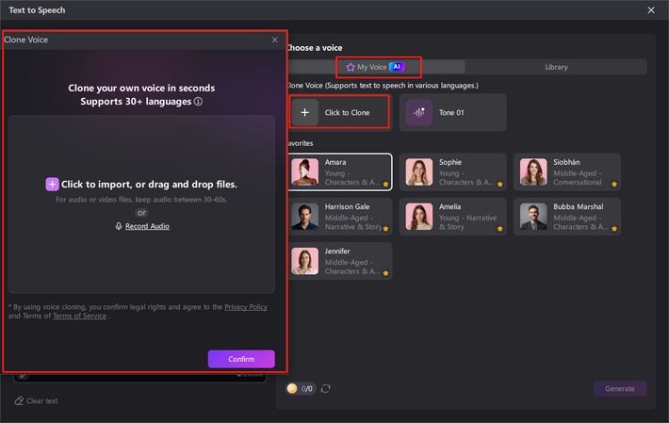Select the Harrison Gale voice thumbnail

pos(304,217)
